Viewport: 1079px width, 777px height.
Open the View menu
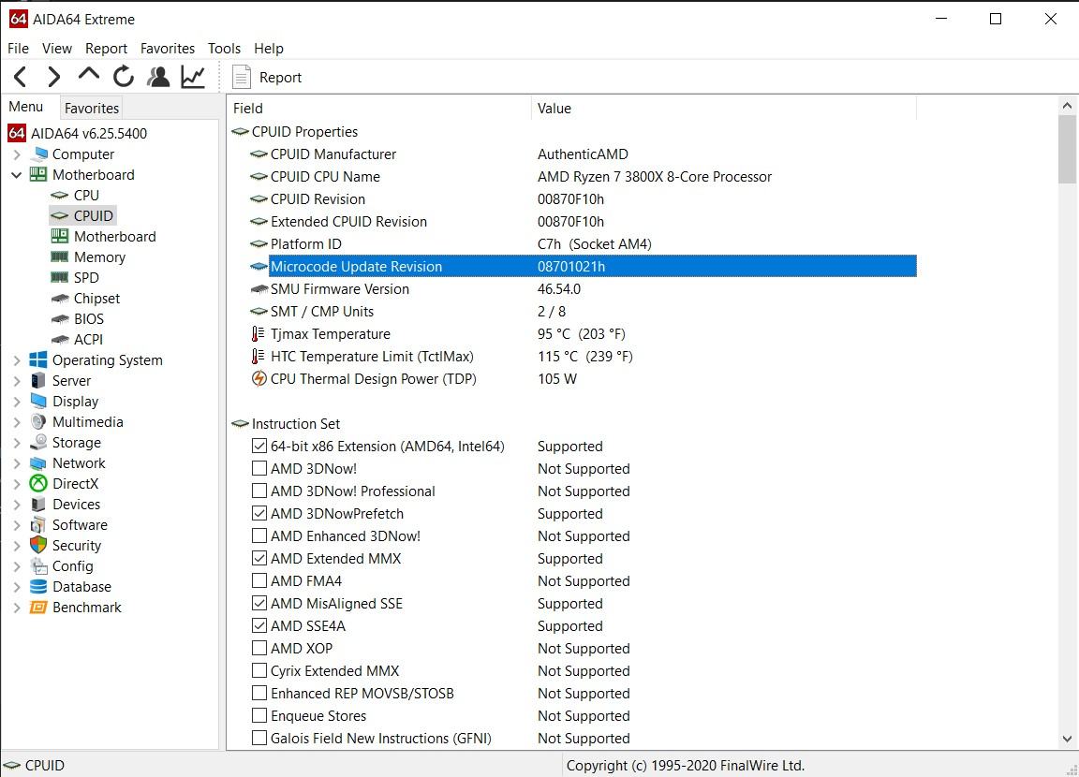[57, 48]
